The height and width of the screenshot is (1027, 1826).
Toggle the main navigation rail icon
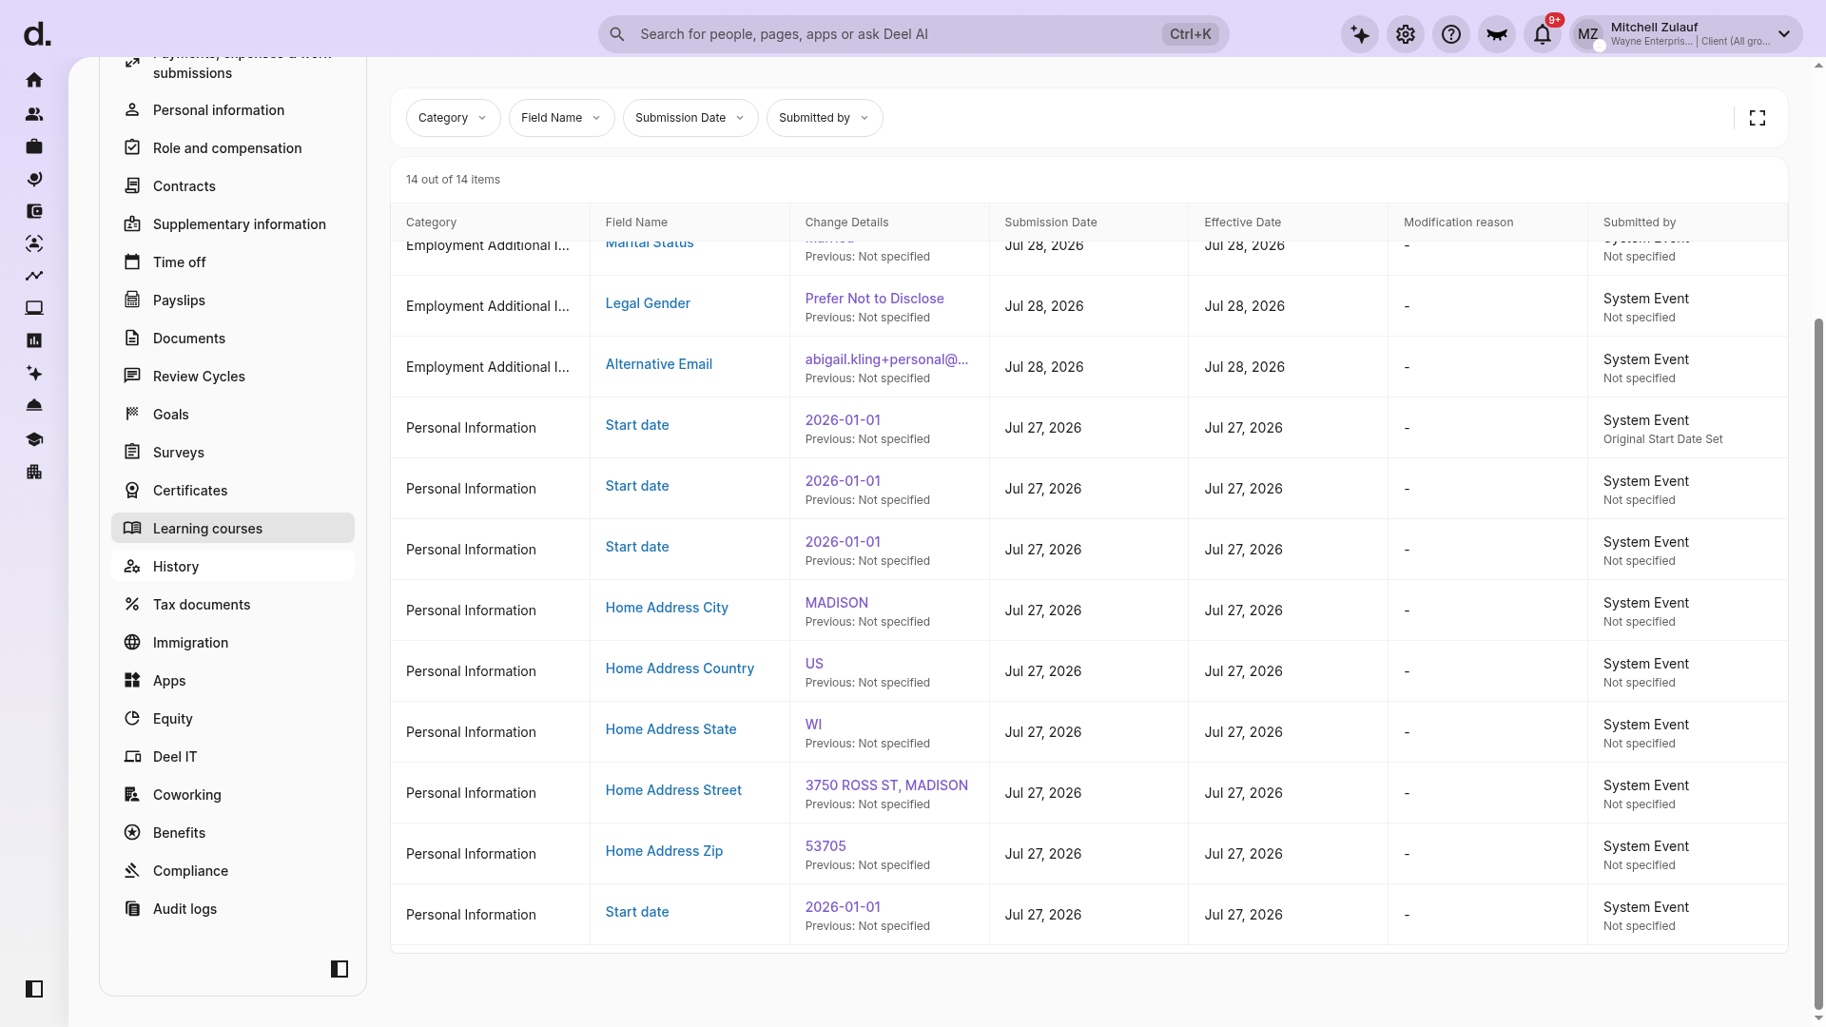(x=34, y=989)
